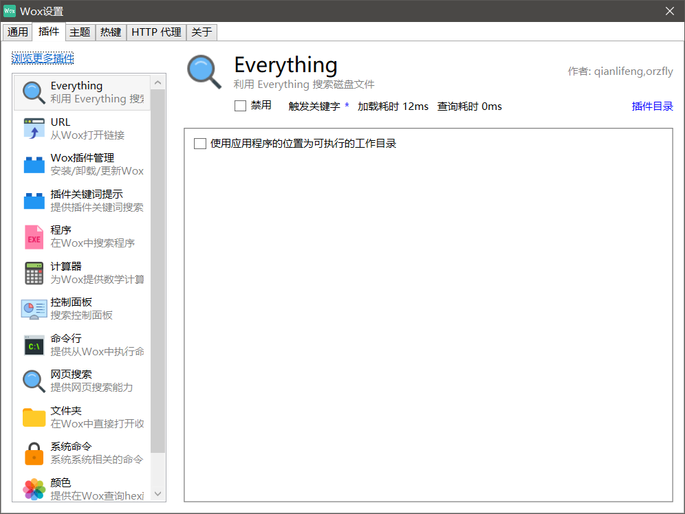The width and height of the screenshot is (685, 514).
Task: Click 利用 Everything 搜索磁盘文件 description in header
Action: pyautogui.click(x=303, y=85)
